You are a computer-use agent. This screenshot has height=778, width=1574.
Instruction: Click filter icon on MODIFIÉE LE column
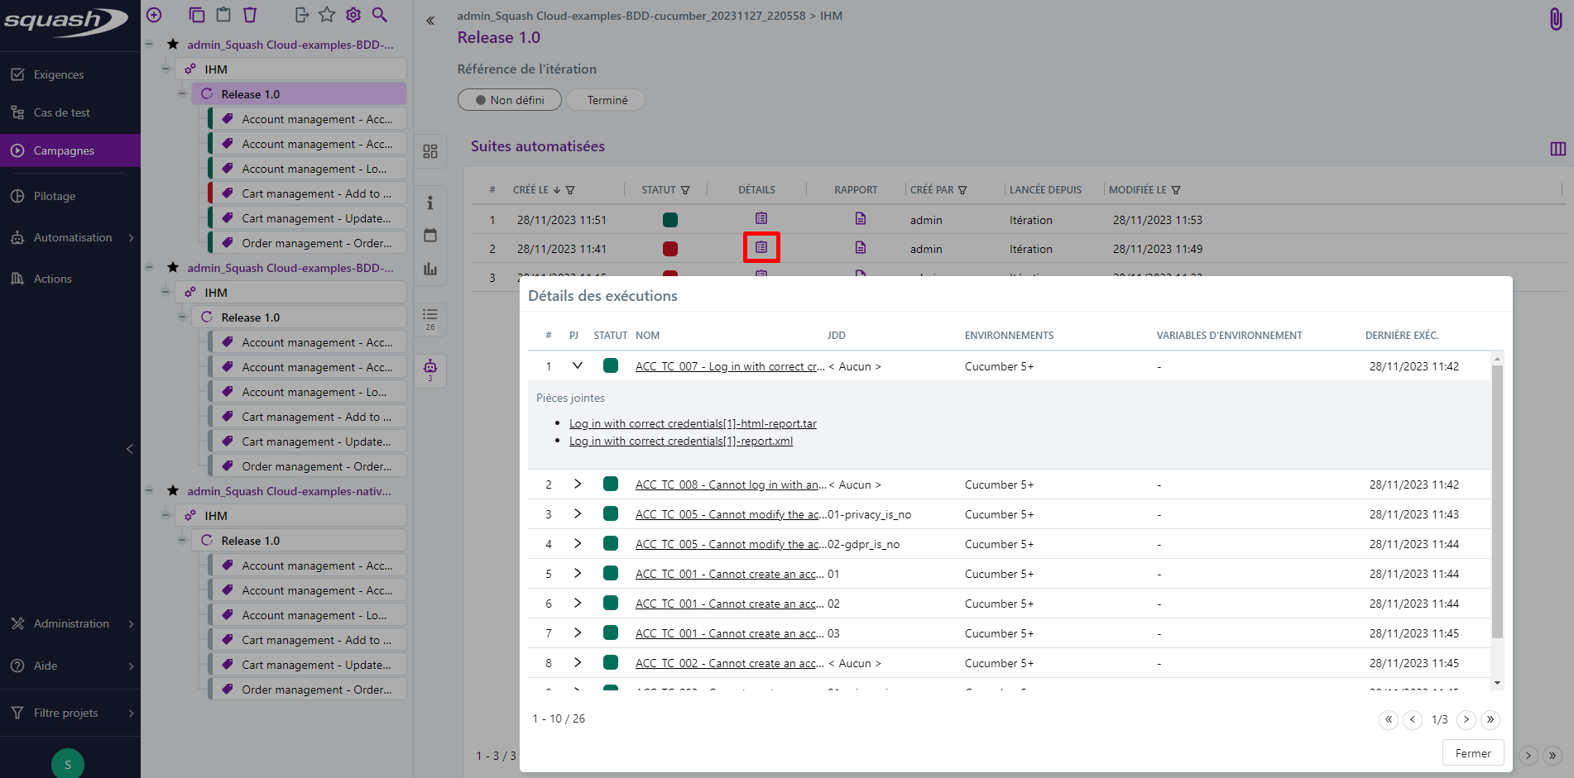coord(1176,190)
